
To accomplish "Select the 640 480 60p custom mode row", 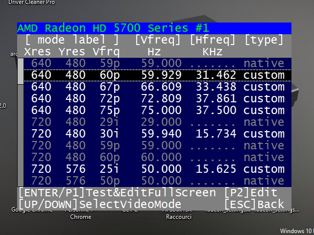I will pos(157,75).
